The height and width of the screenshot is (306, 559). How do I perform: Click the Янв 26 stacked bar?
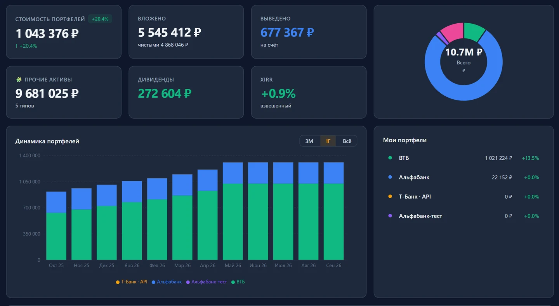click(x=132, y=220)
